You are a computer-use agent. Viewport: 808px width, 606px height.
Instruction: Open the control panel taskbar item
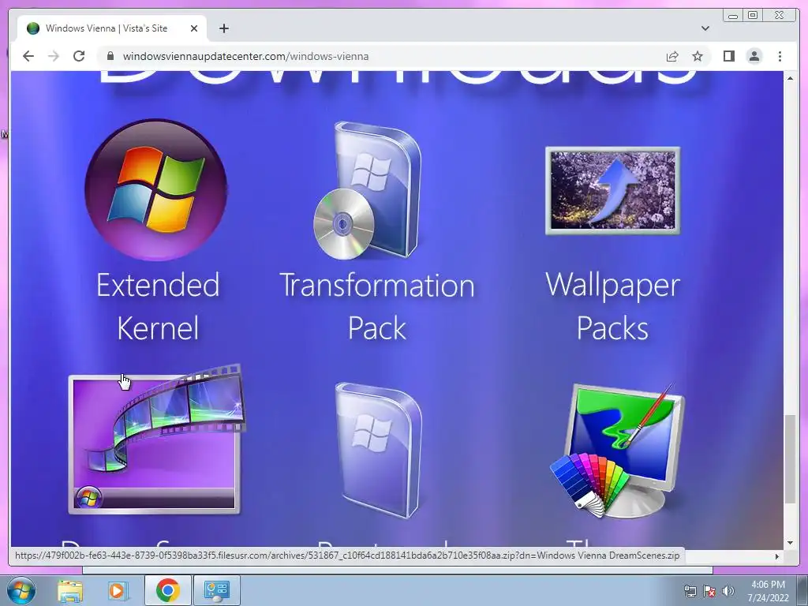(x=216, y=590)
